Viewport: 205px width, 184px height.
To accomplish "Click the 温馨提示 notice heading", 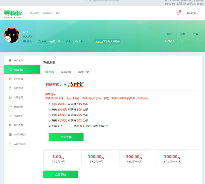I will [51, 94].
